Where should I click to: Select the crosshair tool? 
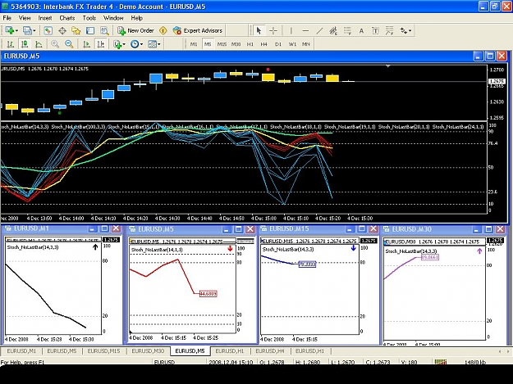[273, 30]
